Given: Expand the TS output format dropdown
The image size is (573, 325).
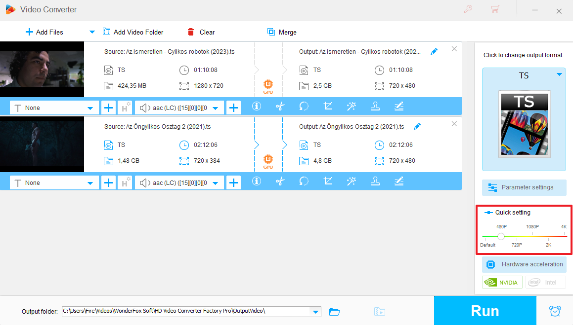Looking at the screenshot, I should click(559, 74).
